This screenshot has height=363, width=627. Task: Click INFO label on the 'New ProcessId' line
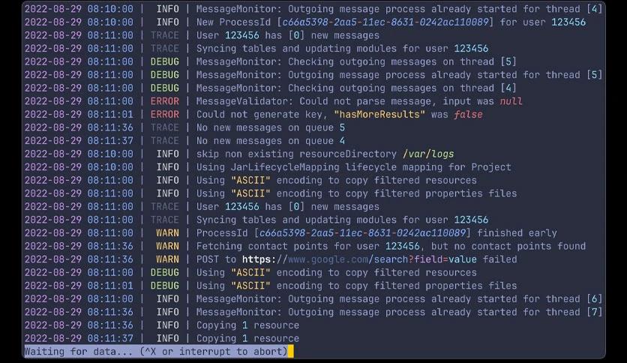[x=167, y=22]
